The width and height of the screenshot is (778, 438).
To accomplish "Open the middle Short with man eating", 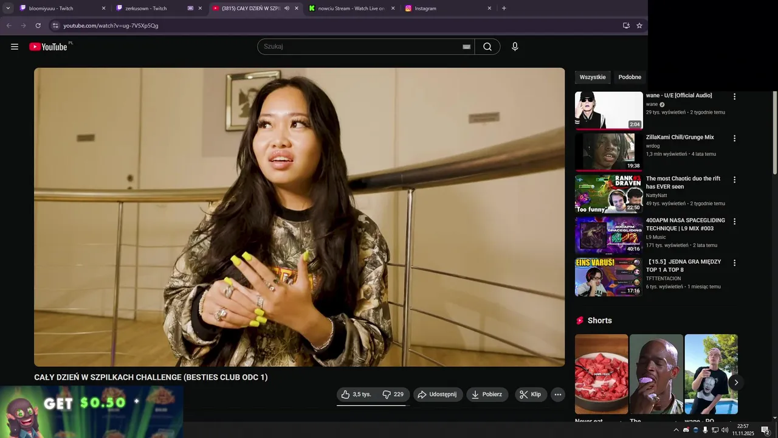I will 656,374.
